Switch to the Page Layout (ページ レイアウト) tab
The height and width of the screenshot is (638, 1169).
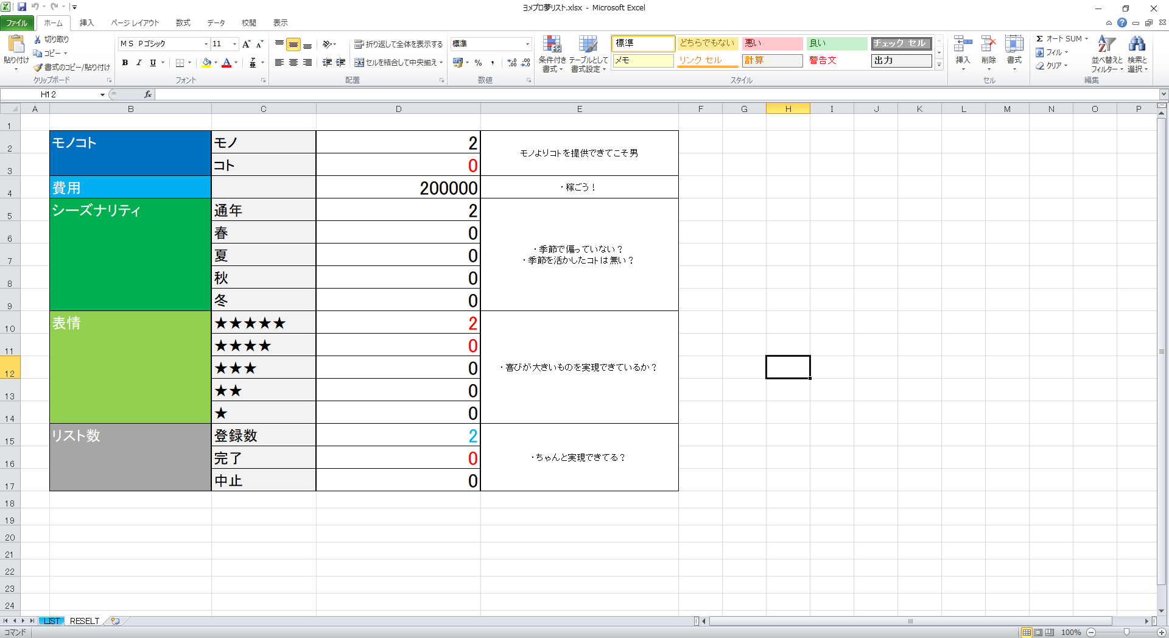click(x=135, y=23)
